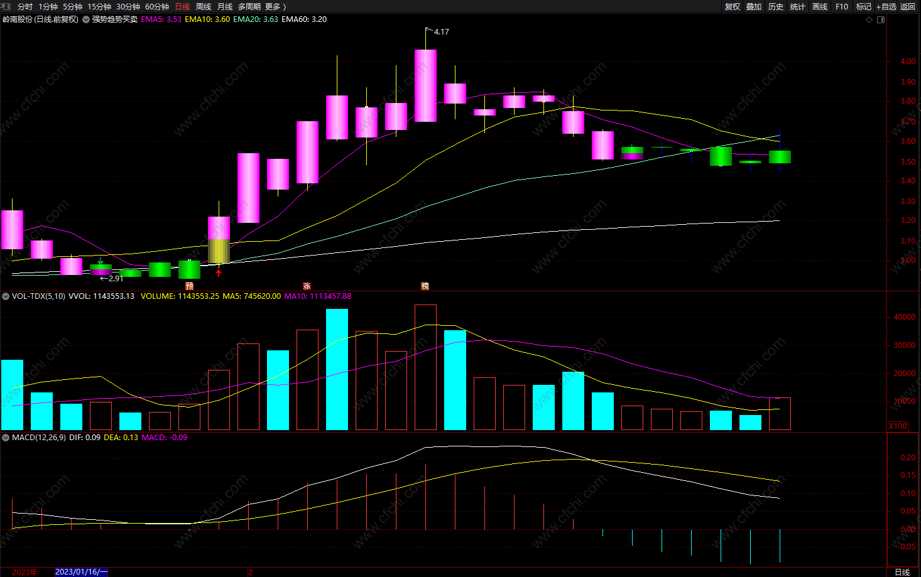Select the 月线 monthly chart tab
Image resolution: width=921 pixels, height=577 pixels.
click(x=225, y=6)
